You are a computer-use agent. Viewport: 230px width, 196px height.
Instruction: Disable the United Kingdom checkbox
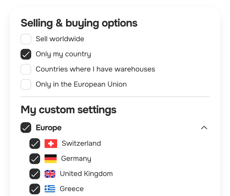pos(35,174)
